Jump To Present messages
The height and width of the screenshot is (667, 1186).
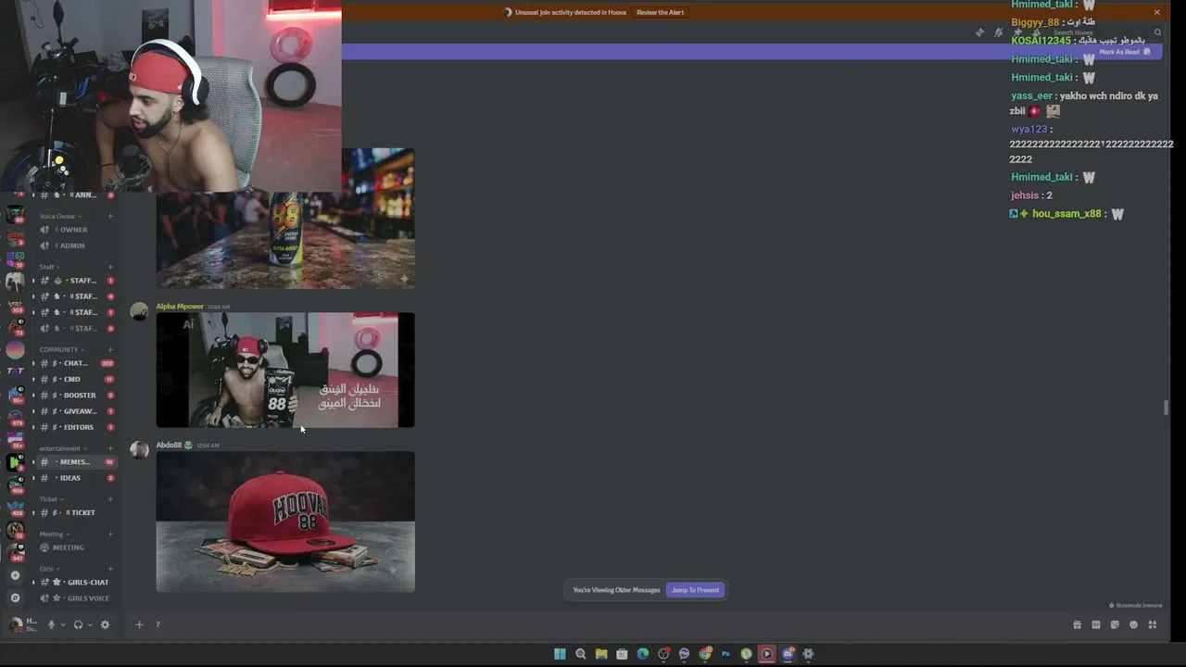695,590
